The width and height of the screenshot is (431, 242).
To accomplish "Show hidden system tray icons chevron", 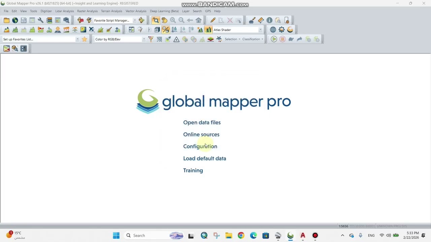I will pyautogui.click(x=342, y=236).
